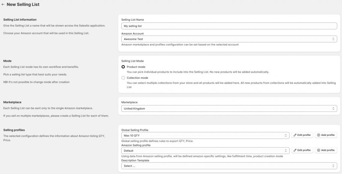Click pencil icon on Amazon Selling profile edit
Screen dimensions: 342x174
pyautogui.click(x=295, y=150)
